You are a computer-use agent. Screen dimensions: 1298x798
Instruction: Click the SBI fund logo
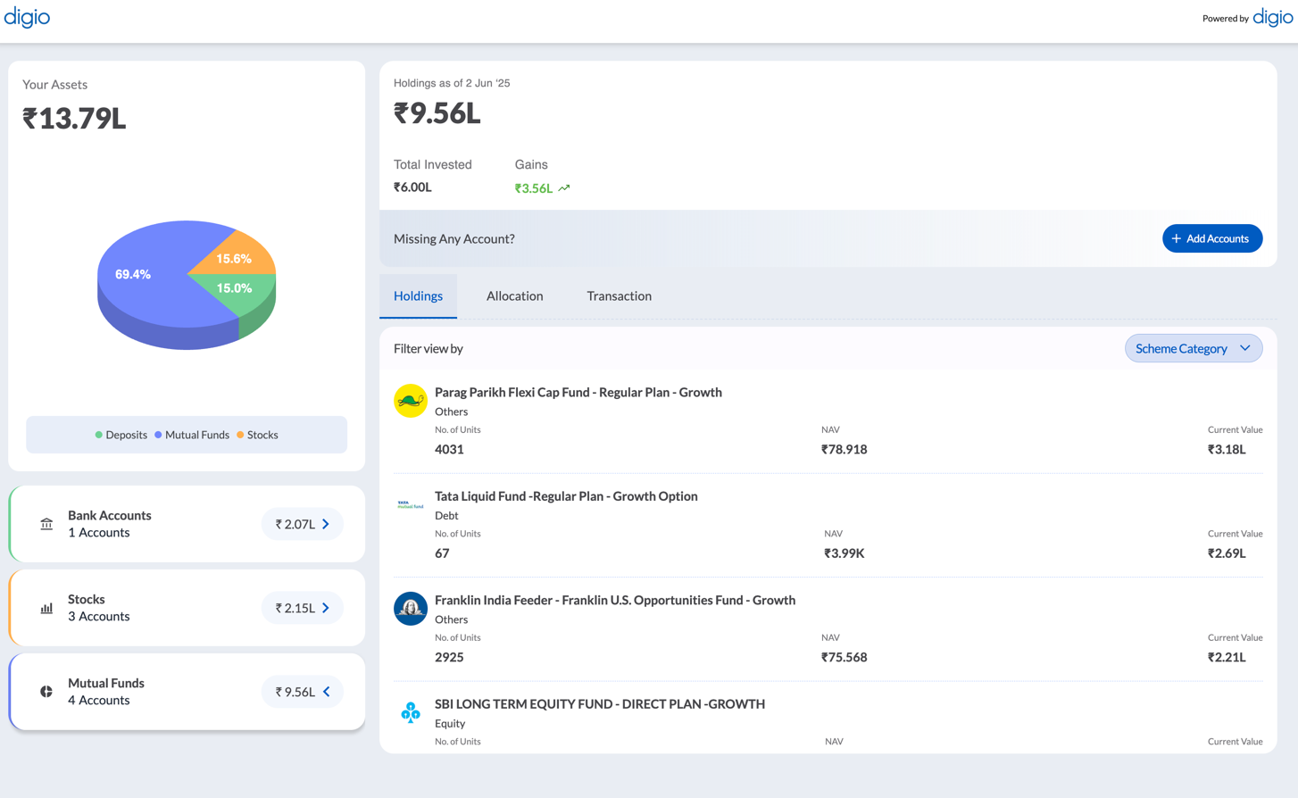click(411, 712)
